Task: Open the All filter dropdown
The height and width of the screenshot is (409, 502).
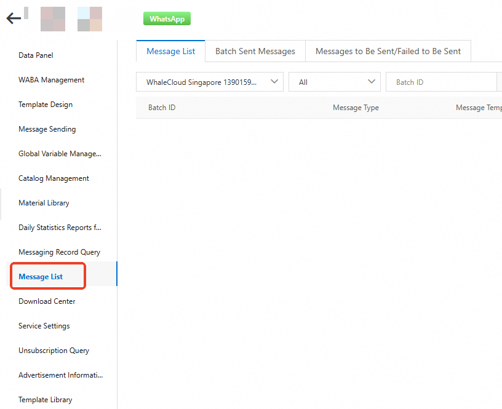Action: click(x=335, y=82)
